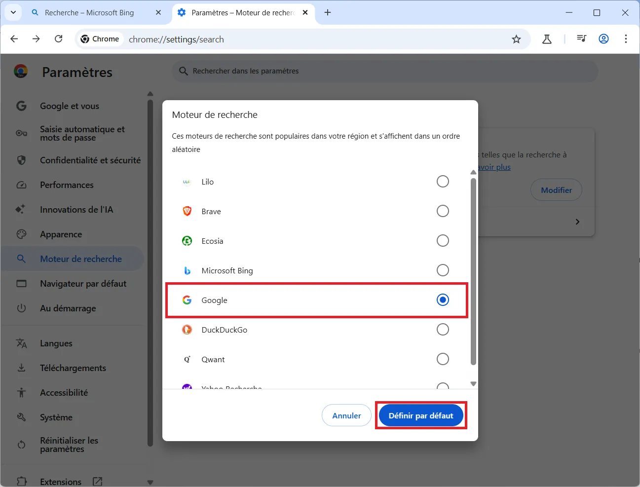Open Accessibilité settings section

(73, 393)
